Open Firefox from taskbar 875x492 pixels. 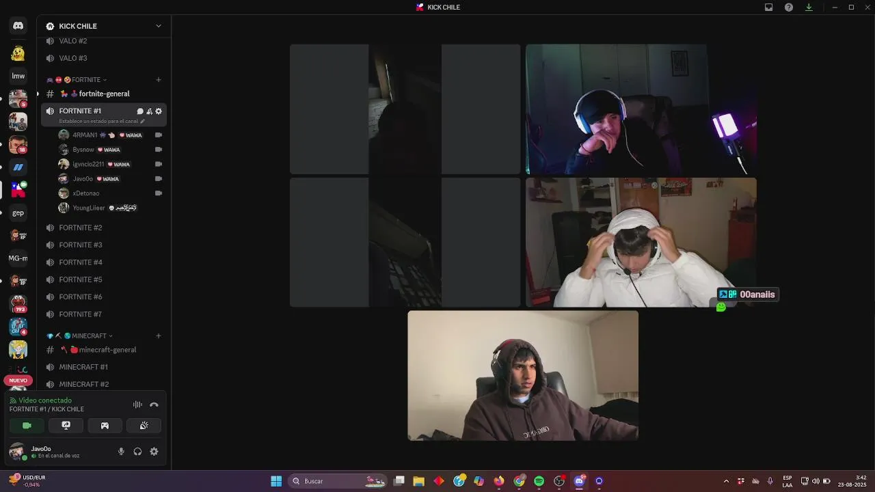[x=499, y=481]
